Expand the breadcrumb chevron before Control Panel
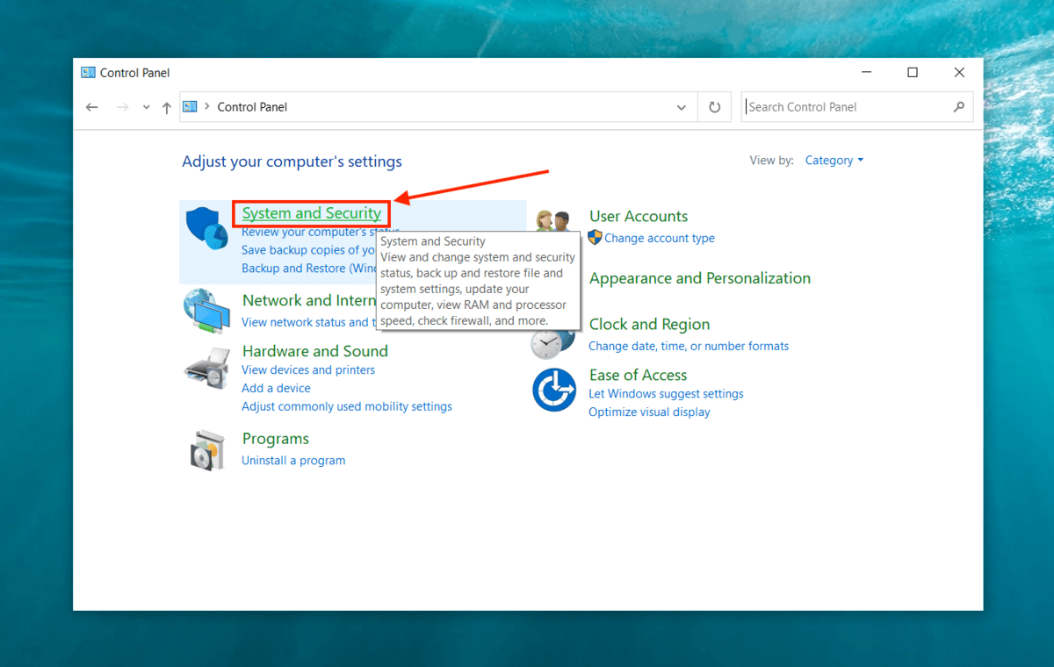The image size is (1054, 667). coord(207,107)
